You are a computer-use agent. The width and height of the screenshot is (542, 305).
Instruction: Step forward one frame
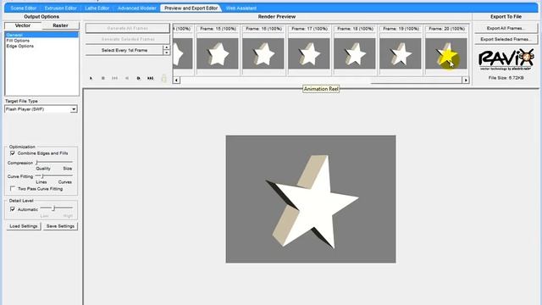point(139,79)
